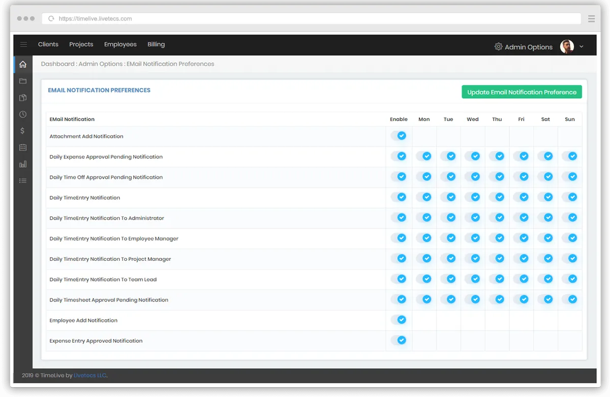Screen dimensions: 610x397
Task: Open the clock time icon in sidebar
Action: [22, 114]
